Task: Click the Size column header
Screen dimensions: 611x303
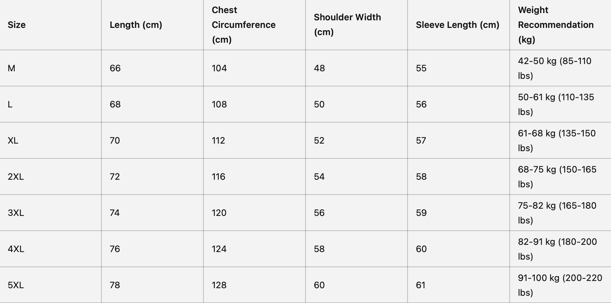Action: [17, 25]
